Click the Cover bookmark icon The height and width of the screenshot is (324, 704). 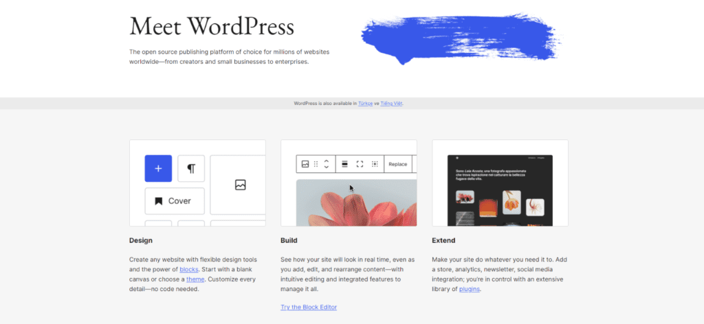(159, 201)
